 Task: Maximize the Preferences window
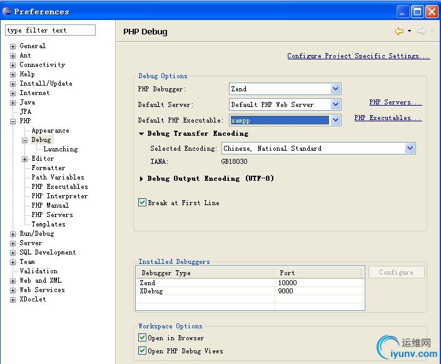coord(417,12)
